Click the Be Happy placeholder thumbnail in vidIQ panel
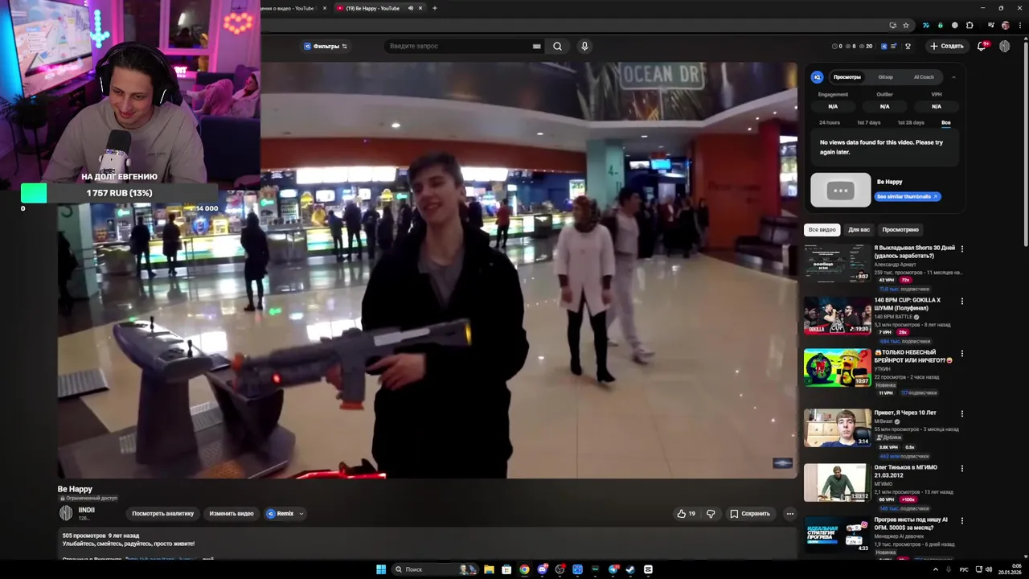The image size is (1029, 579). pyautogui.click(x=840, y=191)
